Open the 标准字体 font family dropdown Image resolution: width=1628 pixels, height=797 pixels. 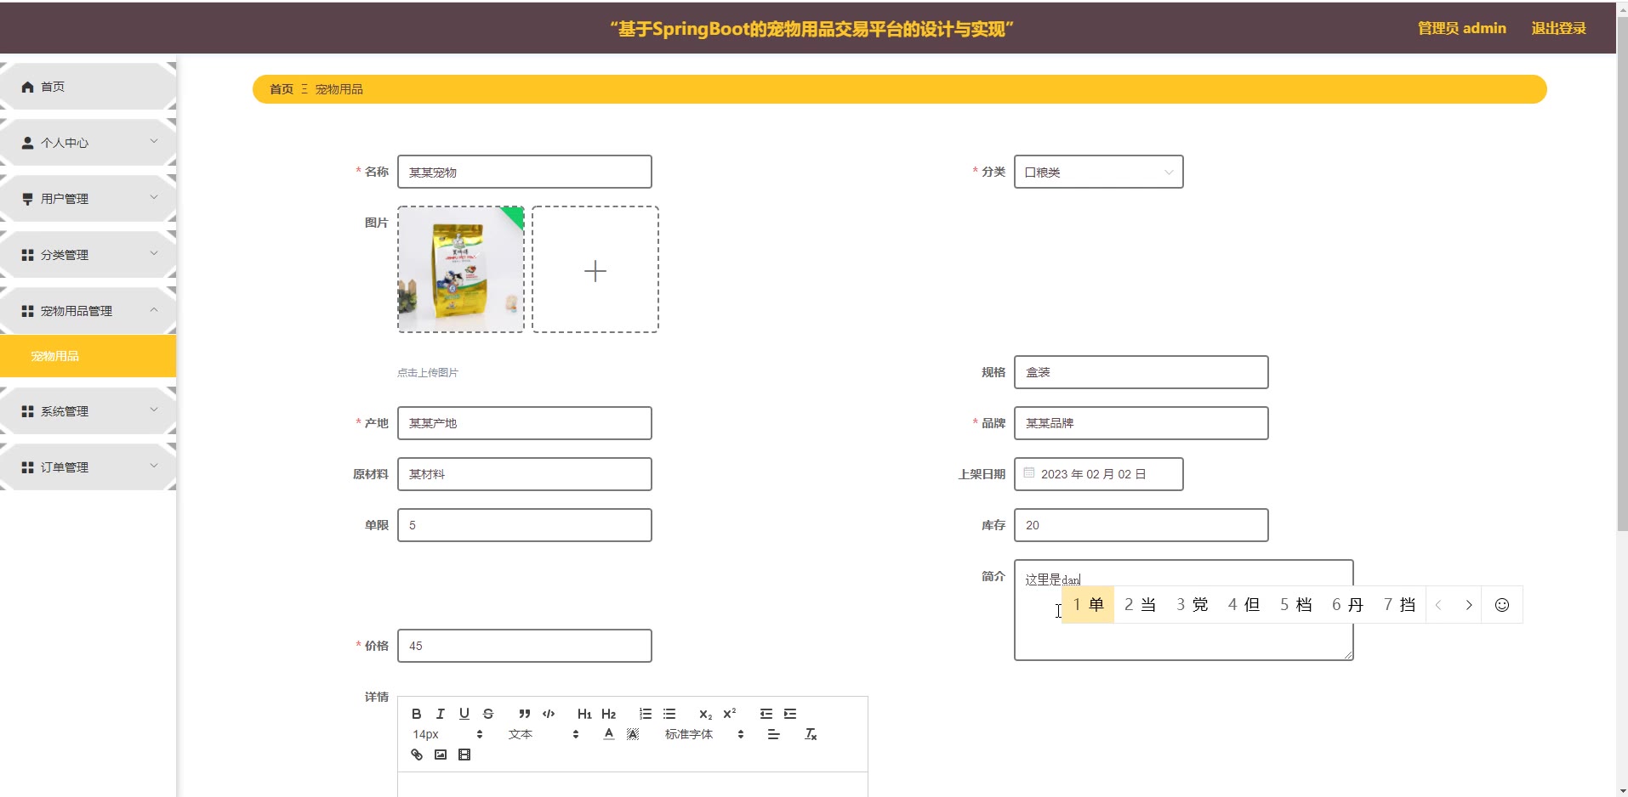click(705, 734)
